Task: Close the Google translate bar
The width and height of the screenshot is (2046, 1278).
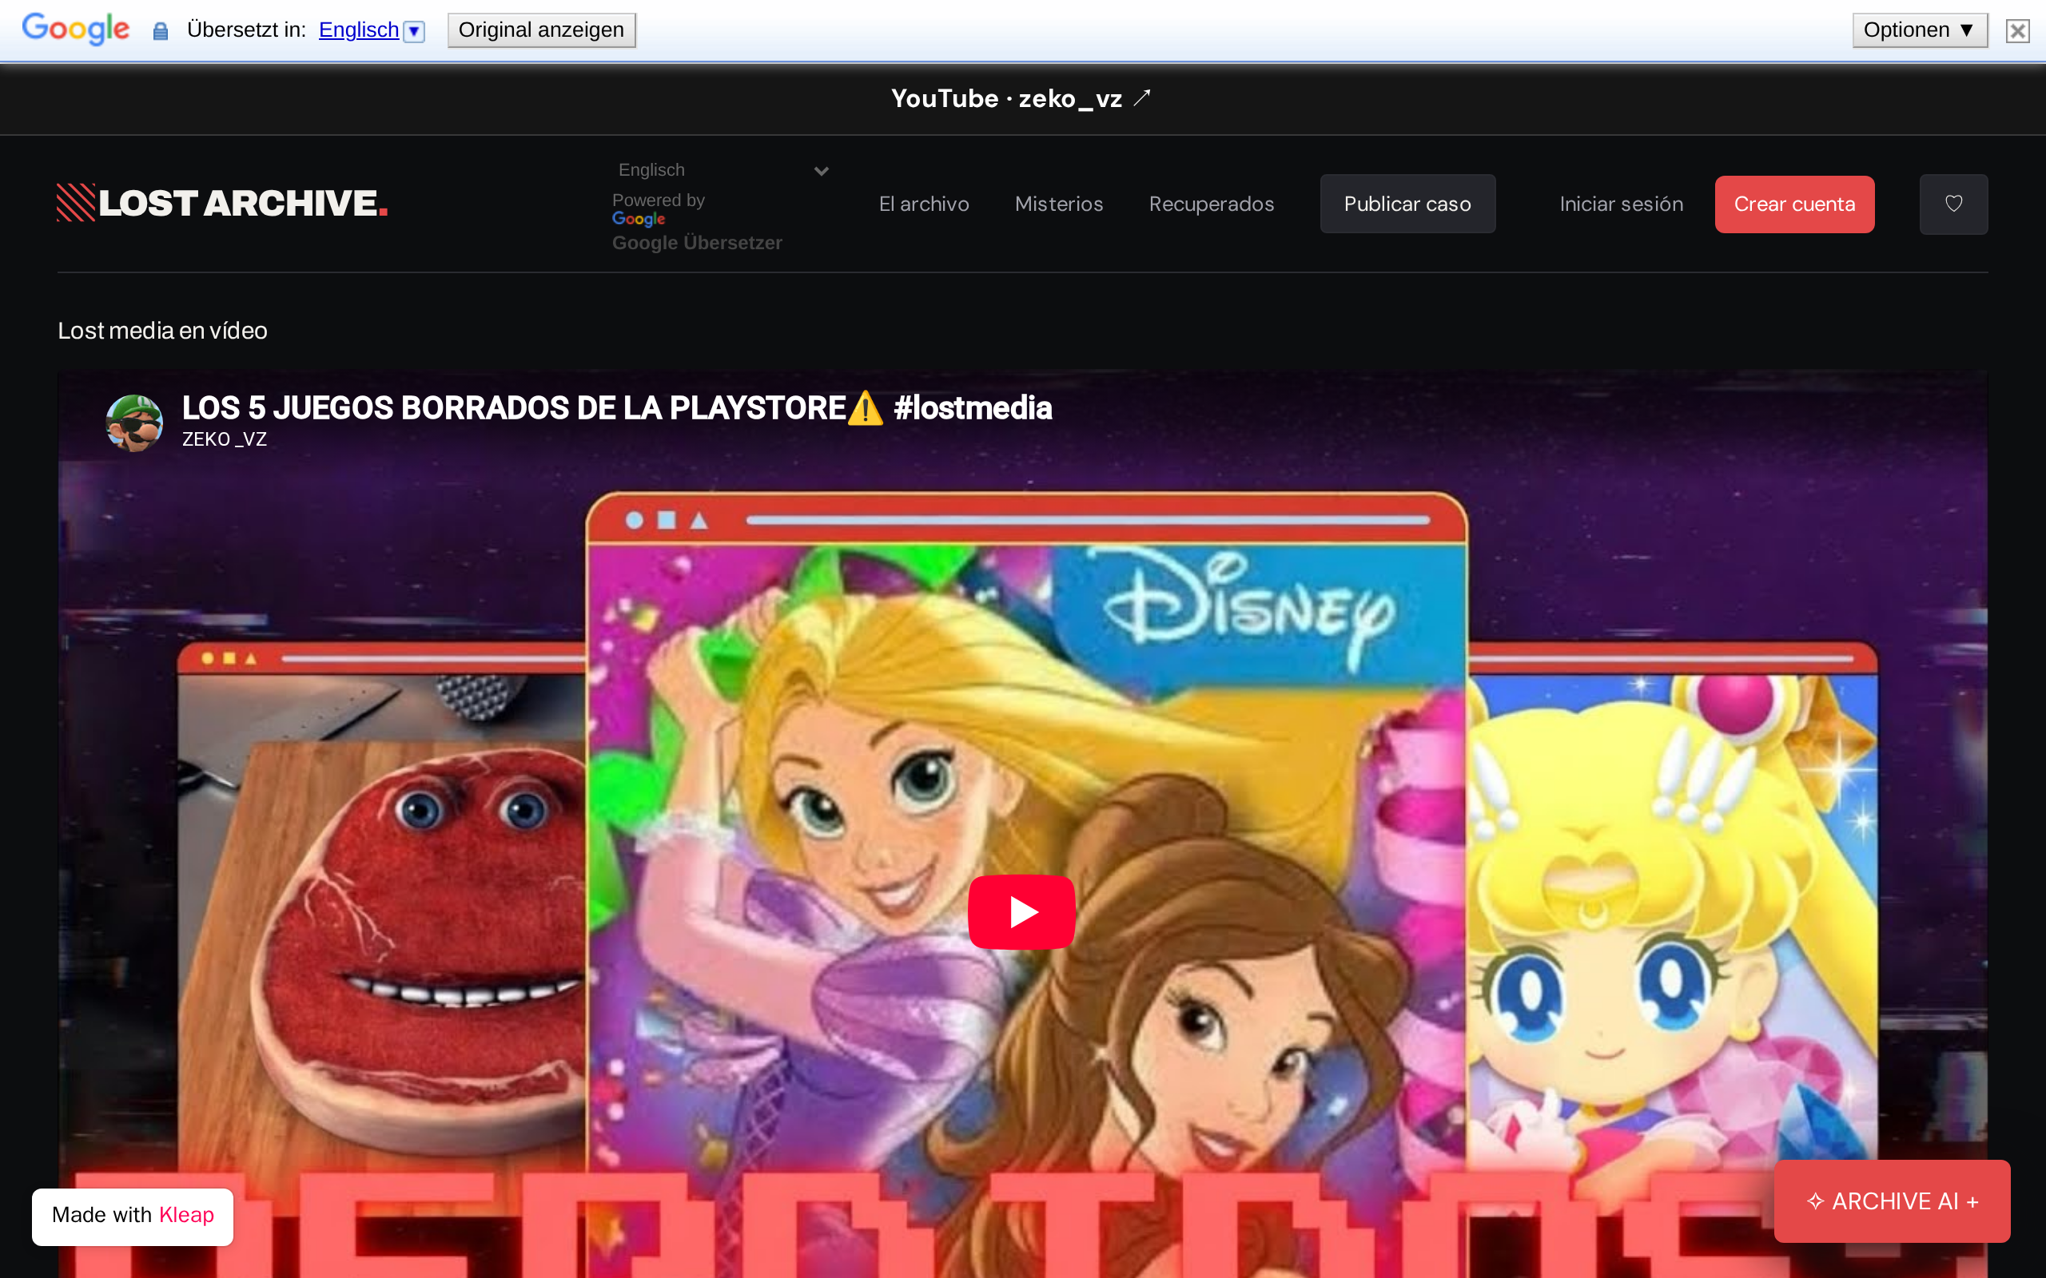Action: coord(2018,31)
